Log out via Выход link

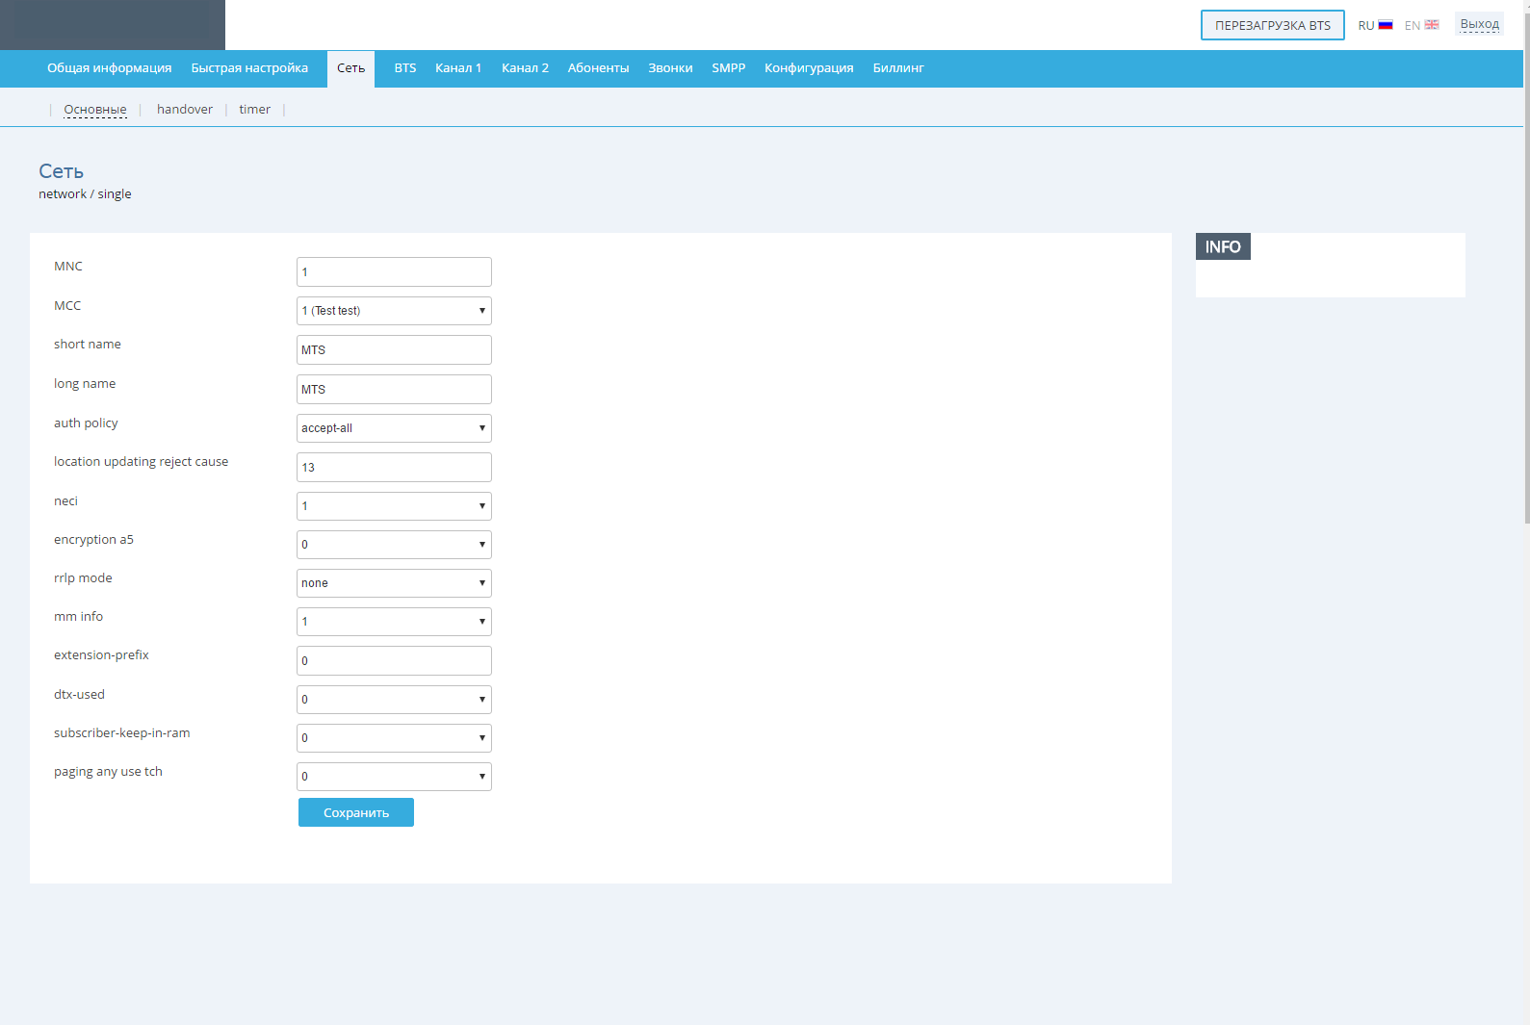[x=1479, y=24]
